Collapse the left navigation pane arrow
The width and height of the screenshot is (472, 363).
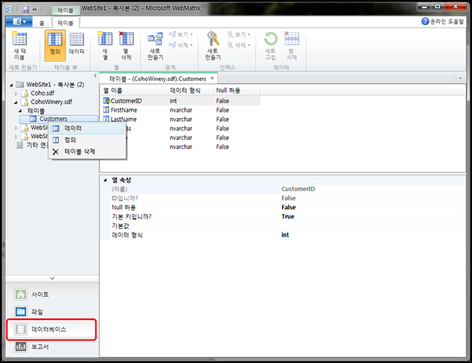tap(95, 76)
